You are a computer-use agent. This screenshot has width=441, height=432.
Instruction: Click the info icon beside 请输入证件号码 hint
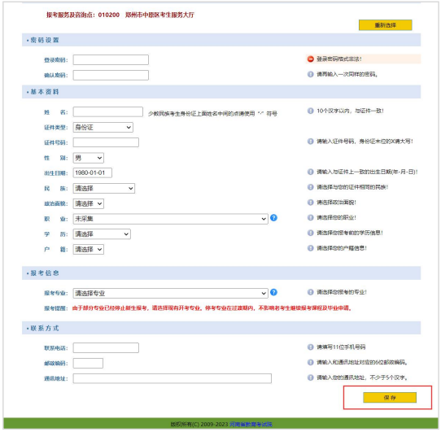click(311, 142)
